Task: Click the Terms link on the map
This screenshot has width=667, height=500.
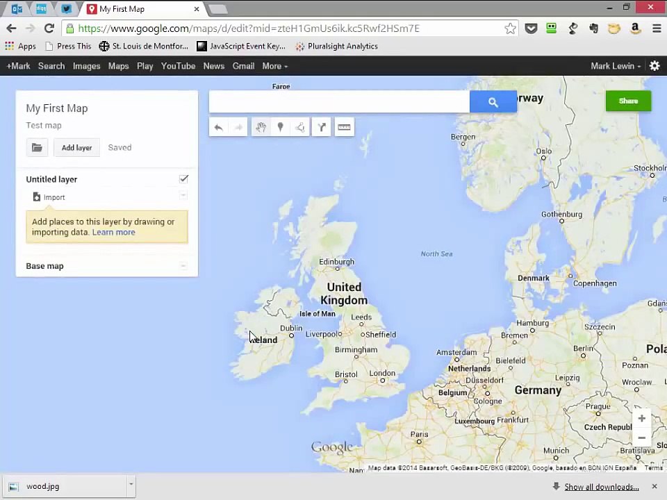Action: coord(653,467)
